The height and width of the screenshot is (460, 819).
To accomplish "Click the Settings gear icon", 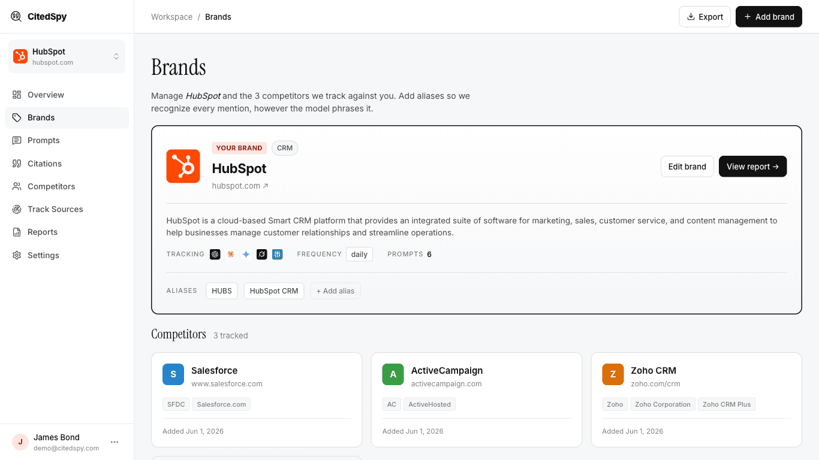I will (x=17, y=255).
